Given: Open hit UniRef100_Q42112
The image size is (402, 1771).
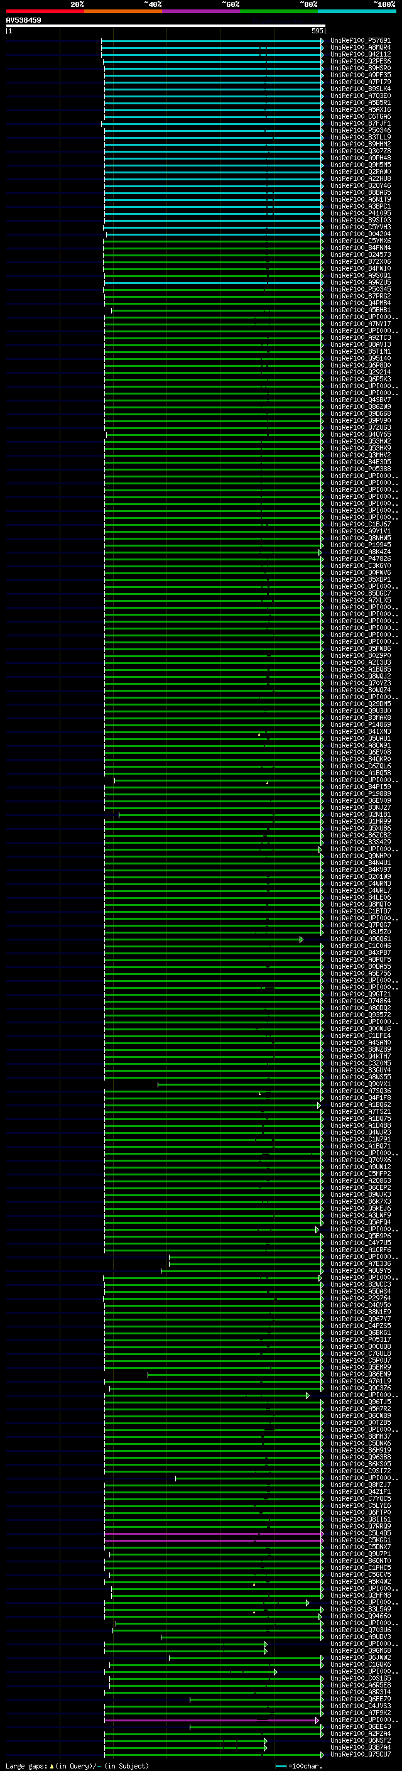Looking at the screenshot, I should coord(360,54).
